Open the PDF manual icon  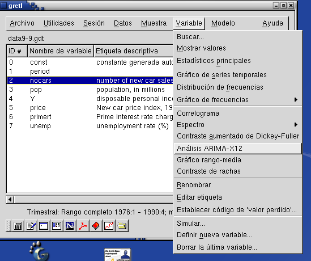83,226
